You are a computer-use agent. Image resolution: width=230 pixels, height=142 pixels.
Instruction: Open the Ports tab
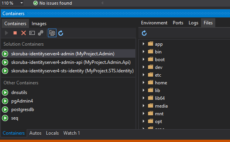pos(178,23)
